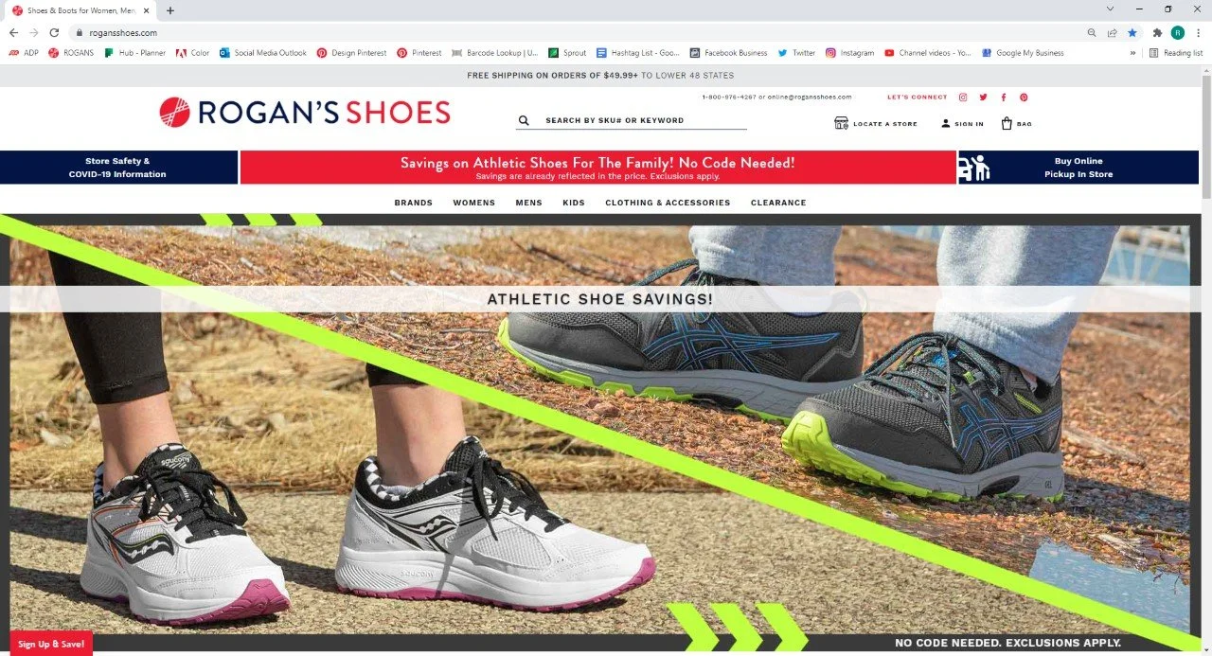The image size is (1212, 656).
Task: Expand the hidden bookmarks overflow chevron
Action: (x=1132, y=53)
